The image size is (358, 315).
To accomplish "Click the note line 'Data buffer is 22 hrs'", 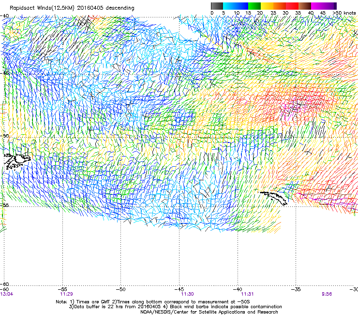I will click(x=100, y=307).
